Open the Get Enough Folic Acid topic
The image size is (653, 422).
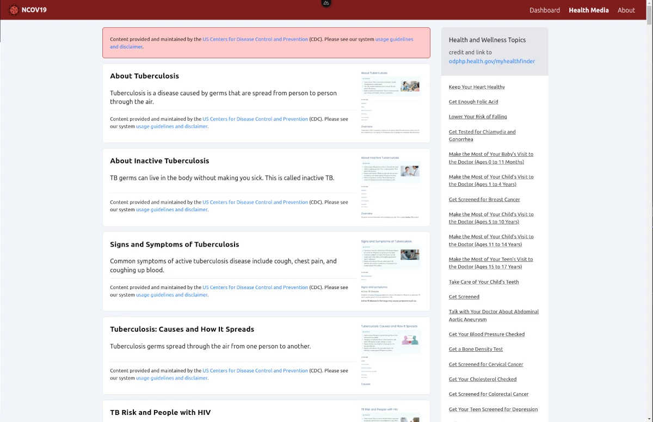click(x=473, y=102)
